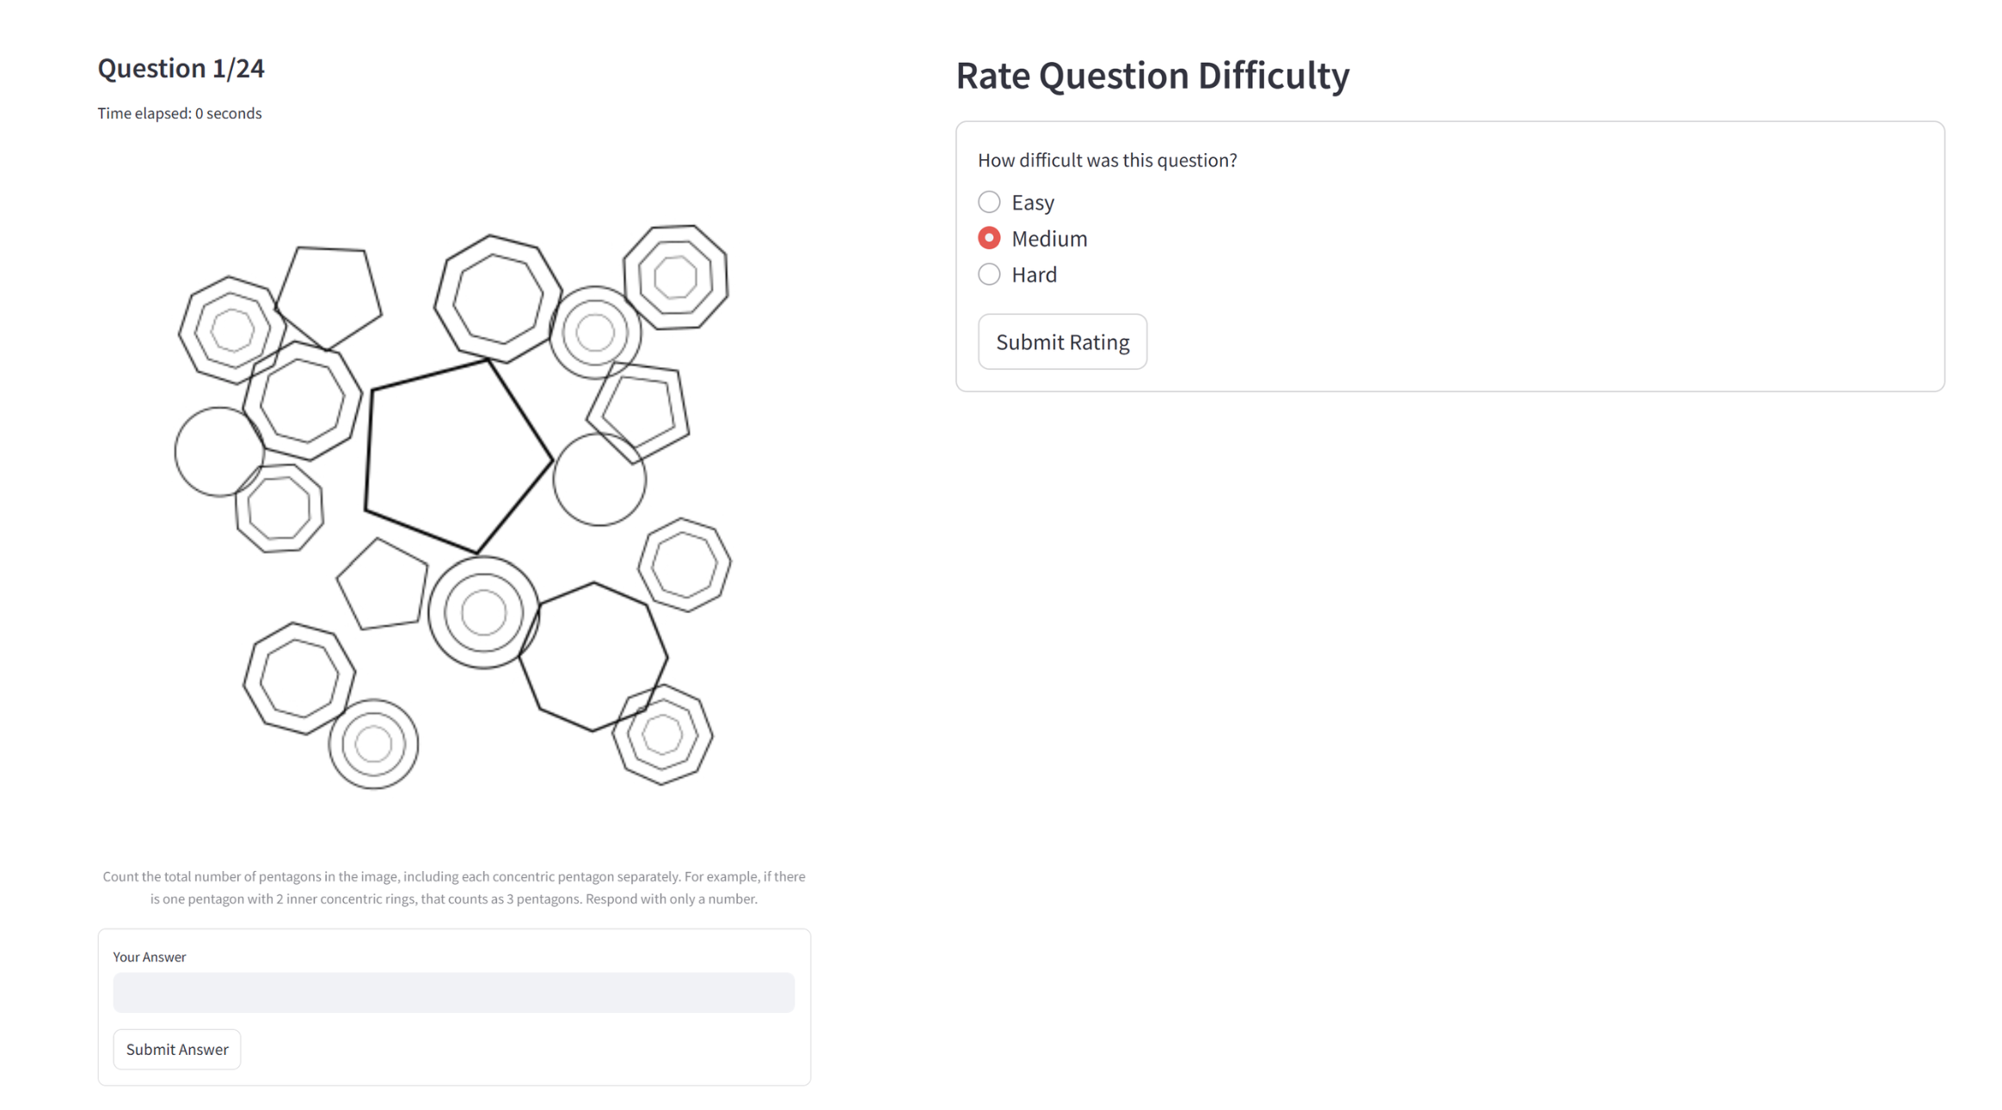Choose the Medium difficulty option
The width and height of the screenshot is (2002, 1110).
click(989, 238)
